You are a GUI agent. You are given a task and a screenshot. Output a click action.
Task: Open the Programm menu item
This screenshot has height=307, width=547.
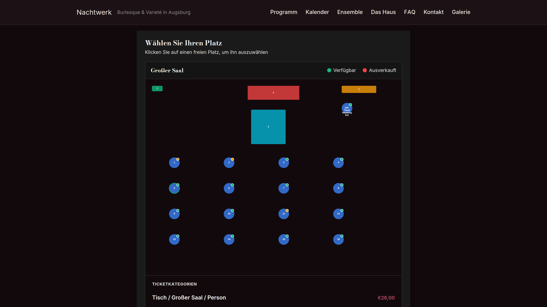click(x=284, y=12)
